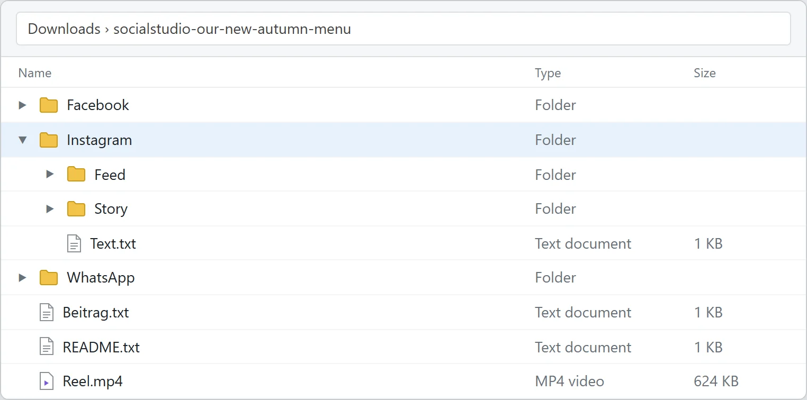Sort by the Size column header
The image size is (807, 400).
704,73
